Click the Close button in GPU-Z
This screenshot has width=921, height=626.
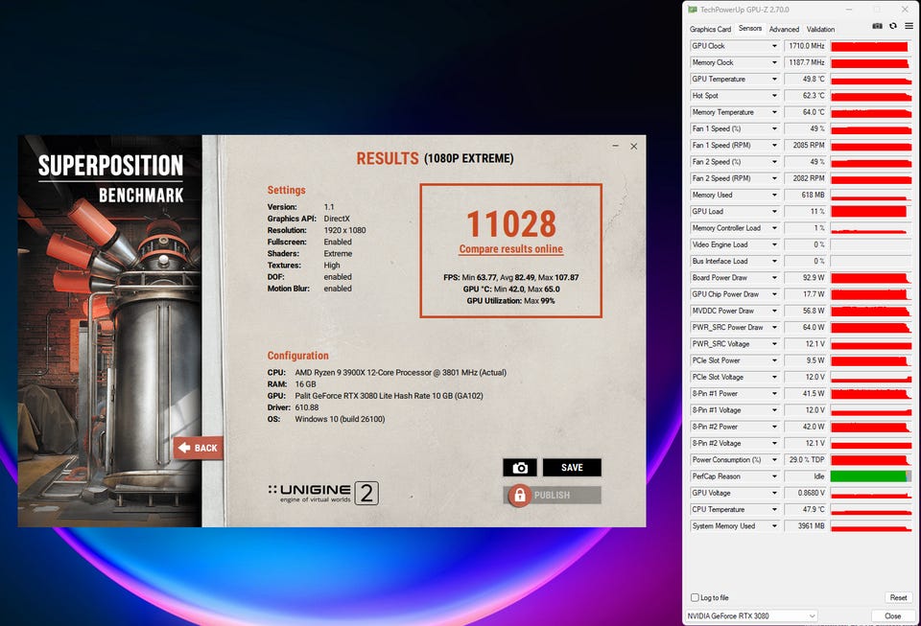[x=893, y=615]
